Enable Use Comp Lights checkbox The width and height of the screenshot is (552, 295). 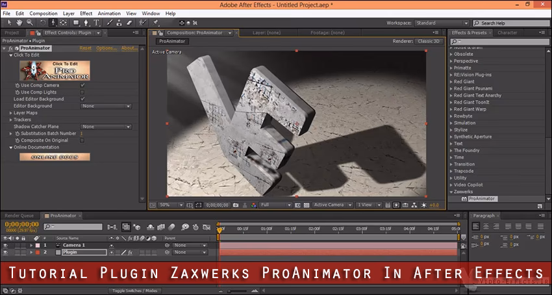click(82, 92)
